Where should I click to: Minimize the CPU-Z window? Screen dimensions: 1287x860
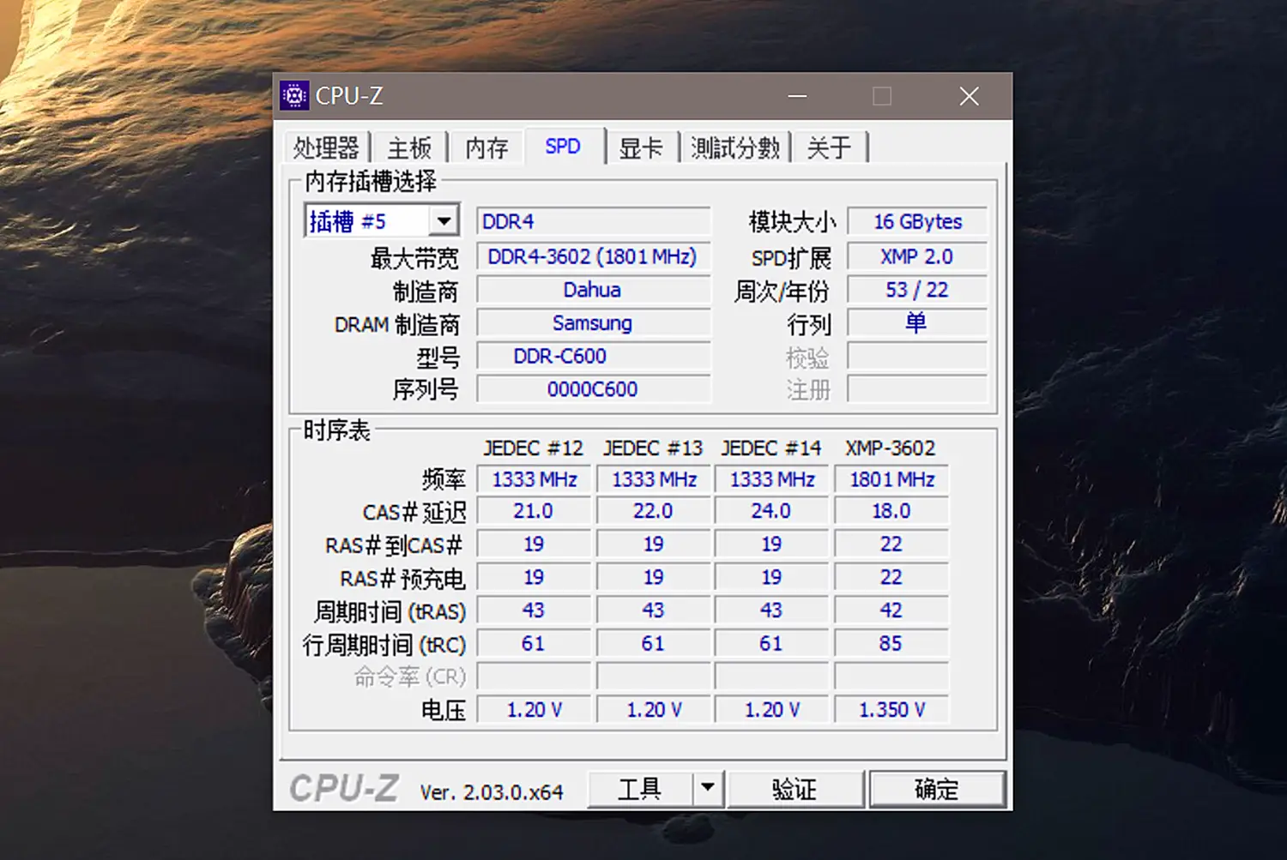tap(798, 96)
